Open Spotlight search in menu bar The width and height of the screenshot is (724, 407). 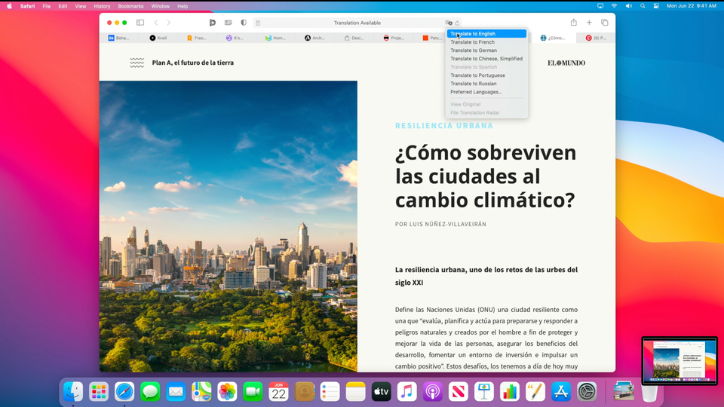pyautogui.click(x=643, y=6)
